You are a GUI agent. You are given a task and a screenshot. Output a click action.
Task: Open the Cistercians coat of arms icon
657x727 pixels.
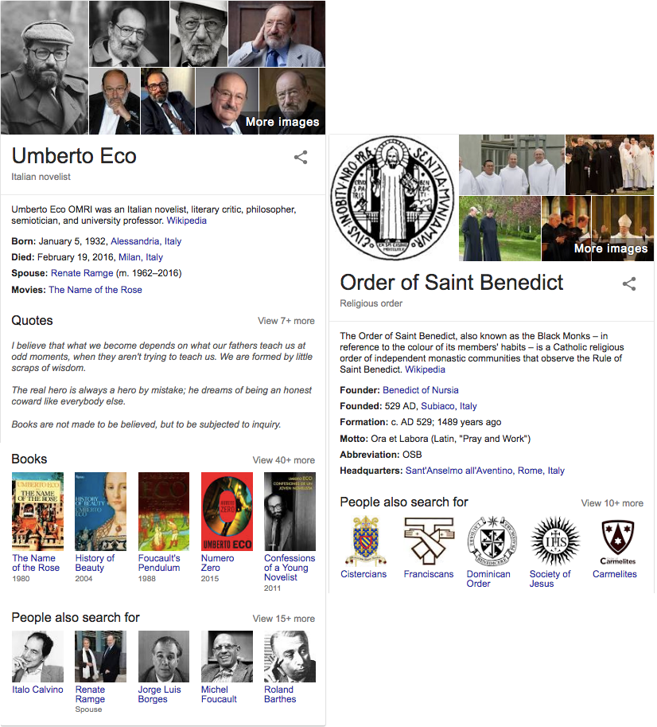(366, 541)
